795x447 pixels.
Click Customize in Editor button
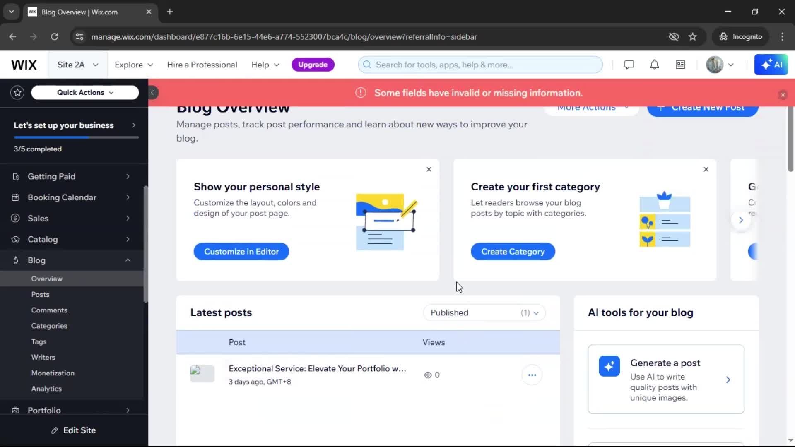241,252
